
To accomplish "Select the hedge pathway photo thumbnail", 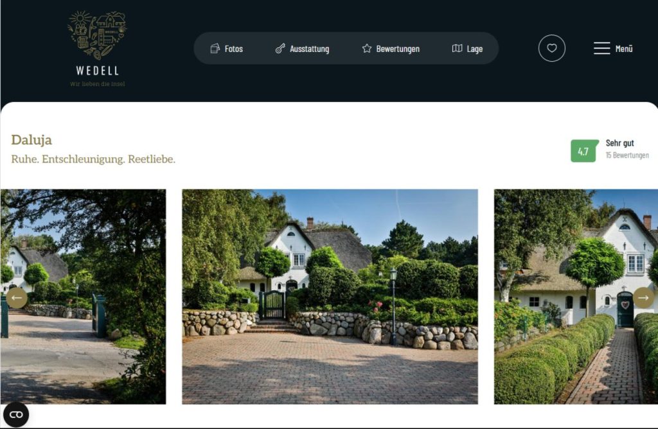I will click(576, 297).
